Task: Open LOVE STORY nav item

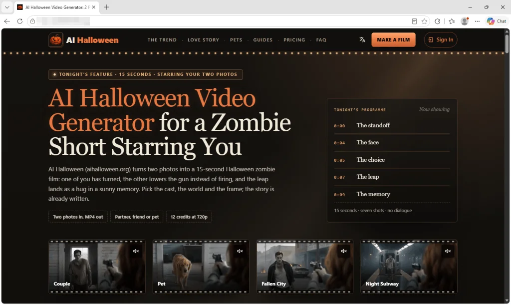Action: point(204,40)
